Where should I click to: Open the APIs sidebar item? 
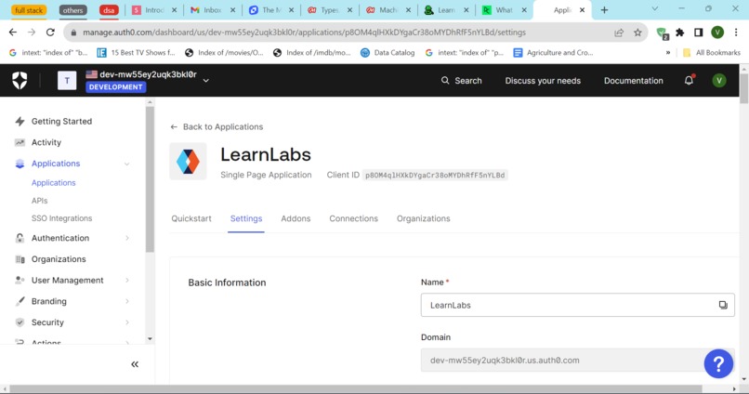[x=40, y=201]
